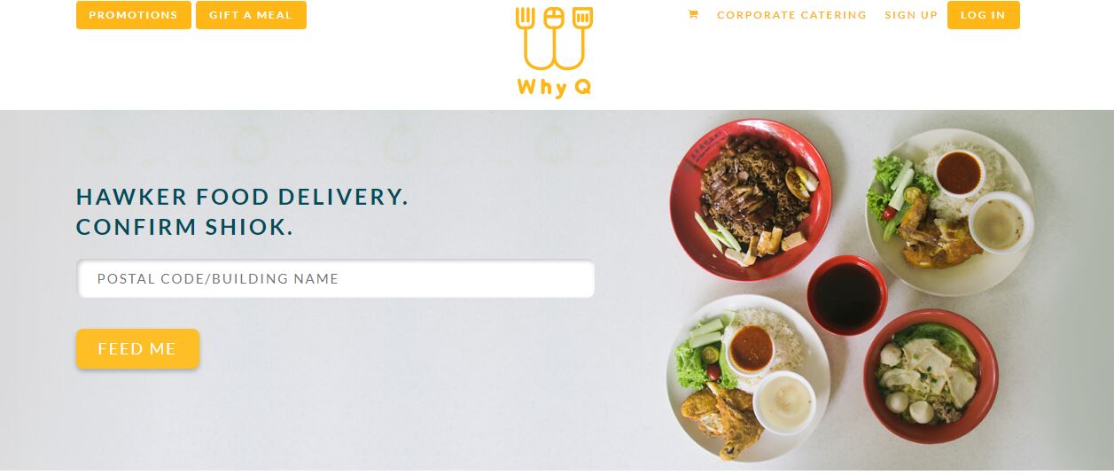The width and height of the screenshot is (1114, 475).
Task: Click the Feed Me button
Action: 137,349
